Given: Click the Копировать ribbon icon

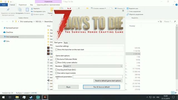Looking at the screenshot, I should (x=20, y=10).
